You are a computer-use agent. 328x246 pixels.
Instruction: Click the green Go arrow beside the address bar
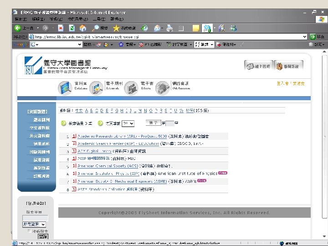click(313, 37)
